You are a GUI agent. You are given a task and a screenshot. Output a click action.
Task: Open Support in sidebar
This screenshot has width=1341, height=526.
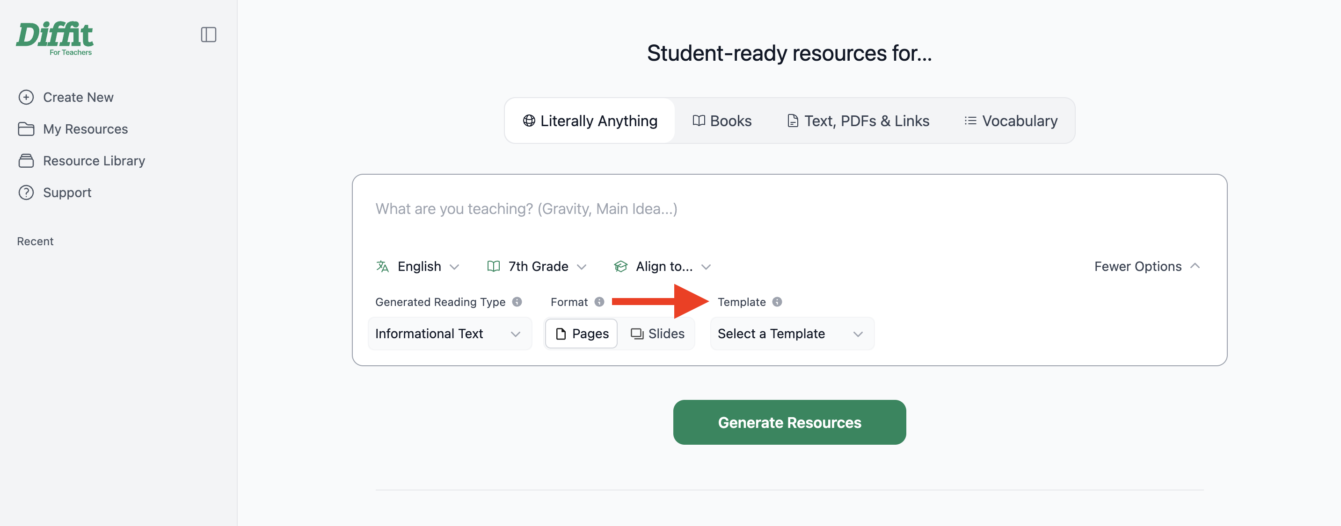55,192
